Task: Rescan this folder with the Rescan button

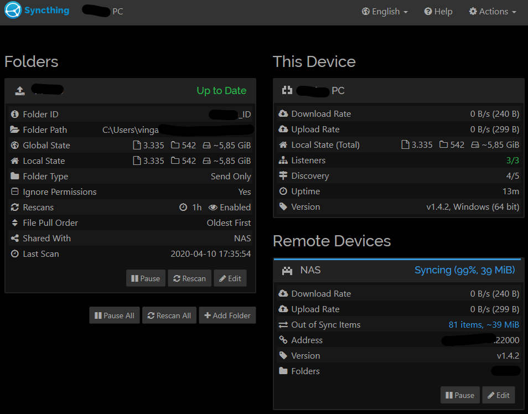Action: coord(190,278)
